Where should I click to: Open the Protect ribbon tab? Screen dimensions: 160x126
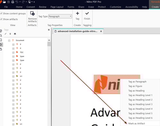tap(102, 7)
